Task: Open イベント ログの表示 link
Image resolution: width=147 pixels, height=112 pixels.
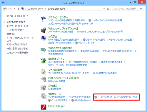Action: 59,100
